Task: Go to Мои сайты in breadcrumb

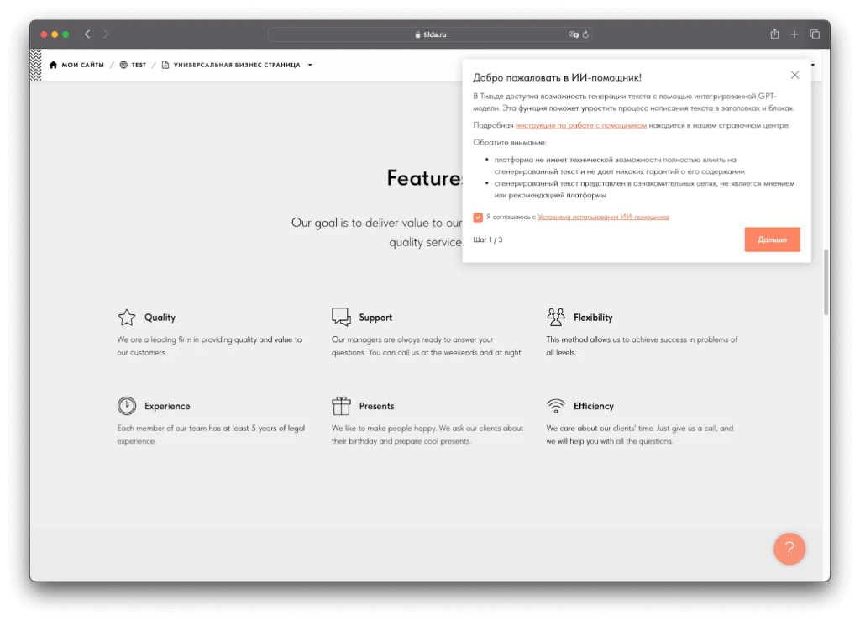Action: [x=76, y=65]
